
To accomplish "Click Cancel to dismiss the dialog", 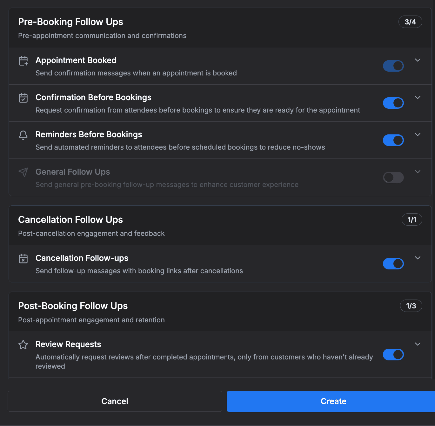I will click(x=115, y=401).
